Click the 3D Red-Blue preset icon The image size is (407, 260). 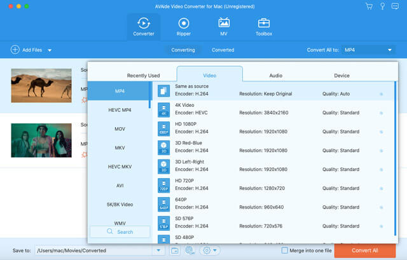coord(163,147)
